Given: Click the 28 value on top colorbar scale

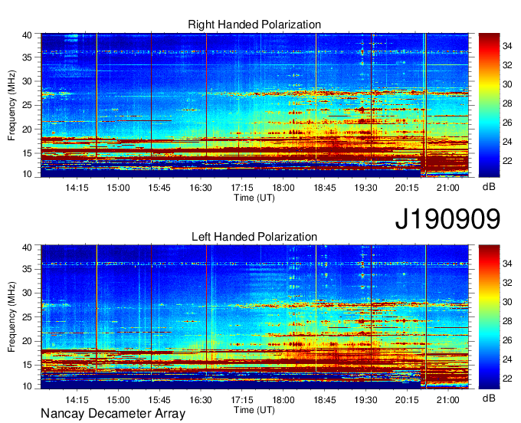Looking at the screenshot, I should tap(507, 103).
